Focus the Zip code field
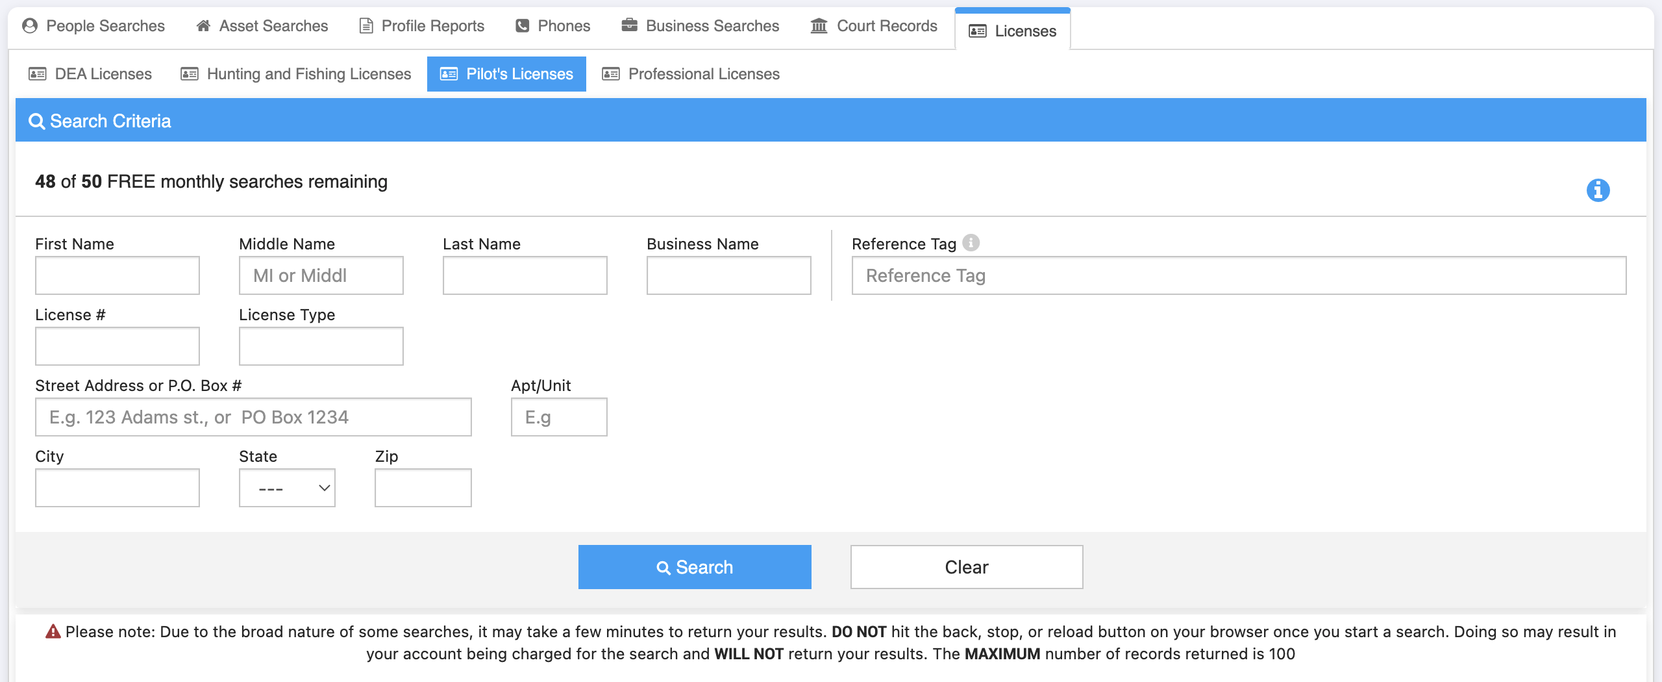This screenshot has width=1662, height=682. point(423,488)
